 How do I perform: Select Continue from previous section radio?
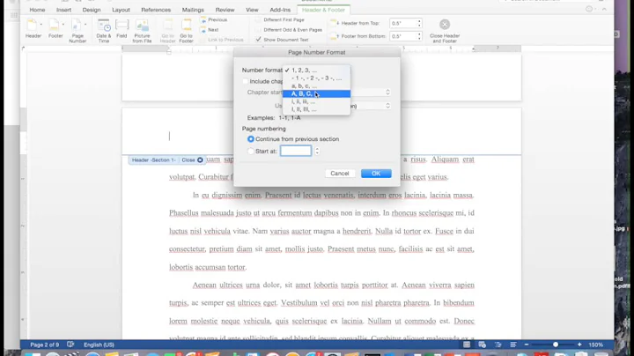click(x=251, y=138)
